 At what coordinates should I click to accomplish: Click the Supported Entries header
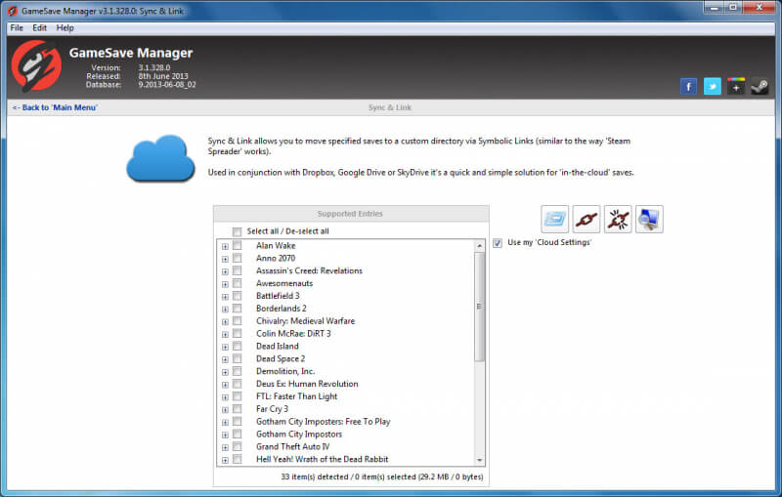(351, 214)
